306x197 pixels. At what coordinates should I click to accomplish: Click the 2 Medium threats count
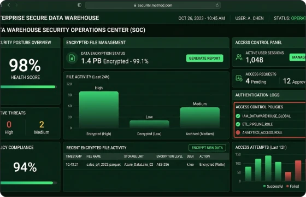[42, 124]
